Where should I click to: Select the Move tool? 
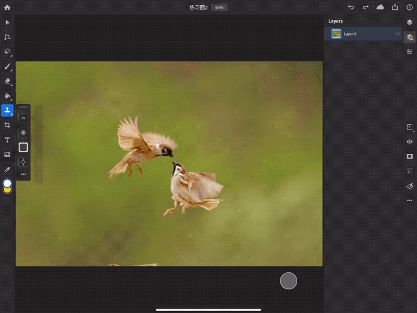pyautogui.click(x=7, y=22)
